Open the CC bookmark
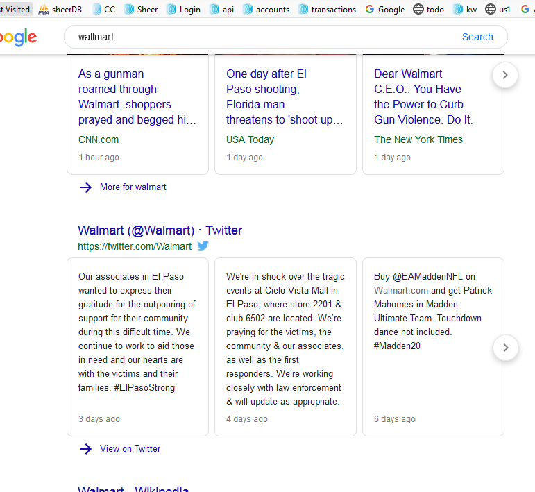 (x=103, y=9)
